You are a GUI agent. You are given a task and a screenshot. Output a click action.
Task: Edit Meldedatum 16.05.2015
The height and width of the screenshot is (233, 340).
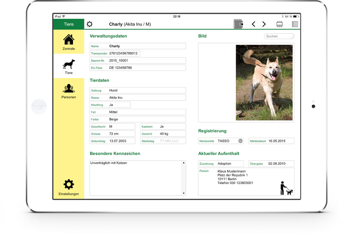point(272,141)
